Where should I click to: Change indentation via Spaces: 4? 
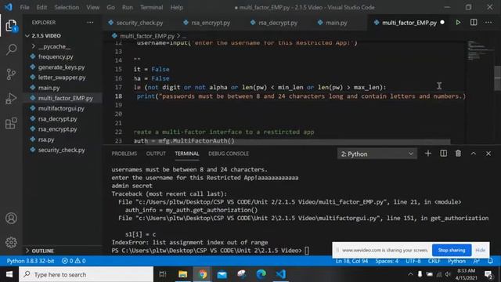pyautogui.click(x=387, y=261)
